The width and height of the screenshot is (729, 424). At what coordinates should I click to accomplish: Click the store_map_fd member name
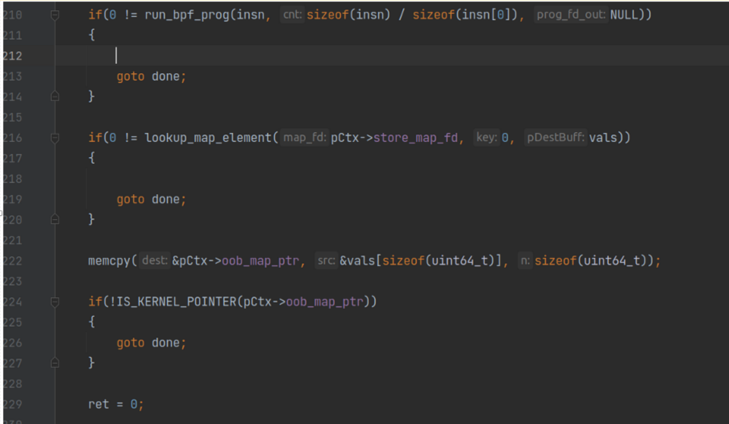click(416, 138)
